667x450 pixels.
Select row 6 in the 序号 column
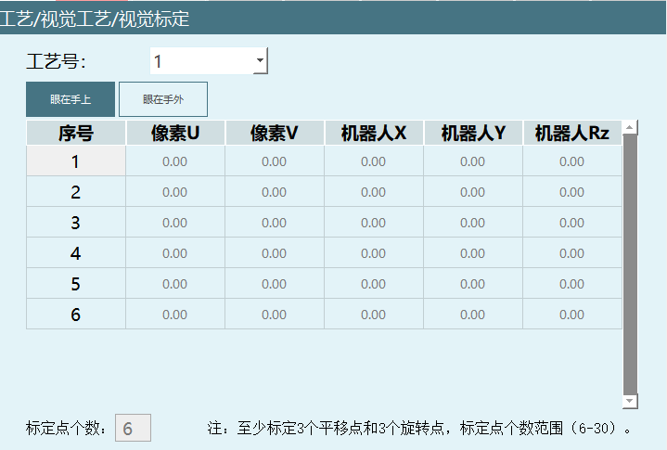click(x=76, y=315)
